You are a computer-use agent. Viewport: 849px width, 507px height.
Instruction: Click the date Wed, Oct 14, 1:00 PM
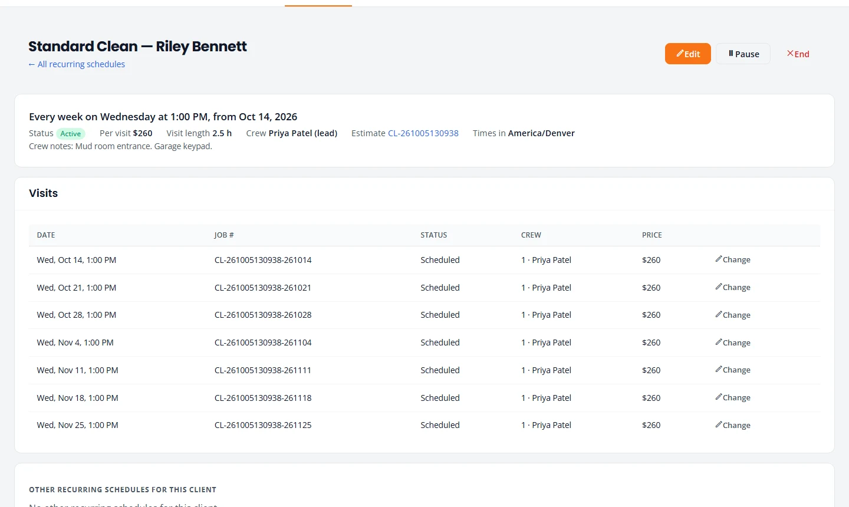point(77,260)
